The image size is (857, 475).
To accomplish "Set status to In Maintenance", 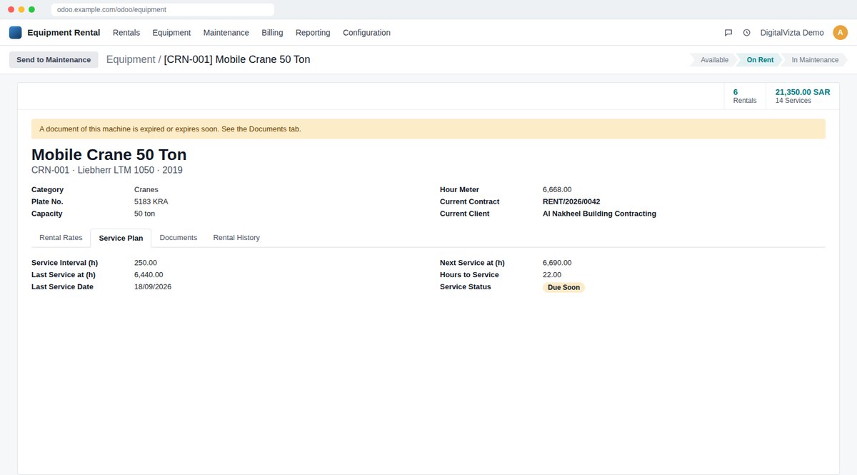I will click(x=815, y=60).
